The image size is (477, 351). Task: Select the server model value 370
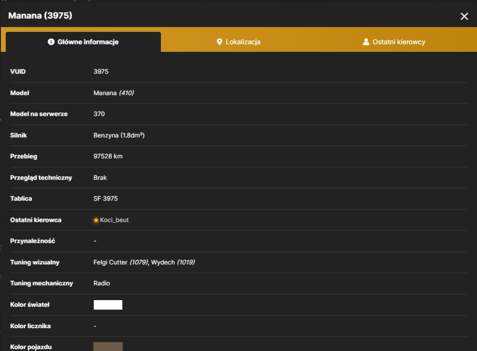click(x=99, y=114)
